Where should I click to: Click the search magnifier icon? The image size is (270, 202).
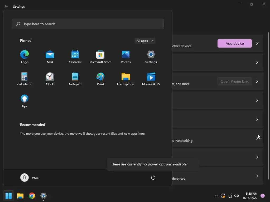coord(18,24)
